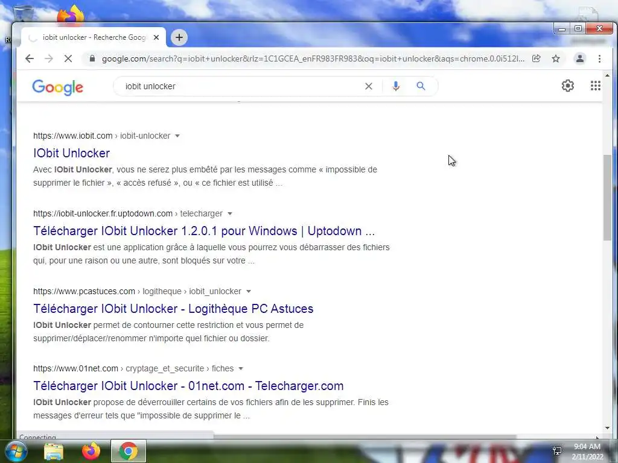
Task: Share this page using the share icon
Action: (x=537, y=58)
